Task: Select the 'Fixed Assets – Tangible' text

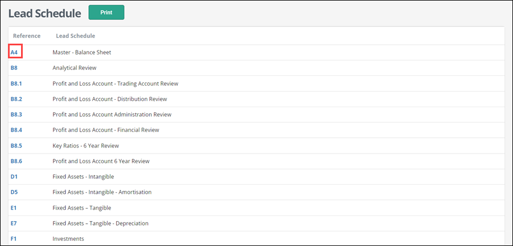Action: [82, 208]
